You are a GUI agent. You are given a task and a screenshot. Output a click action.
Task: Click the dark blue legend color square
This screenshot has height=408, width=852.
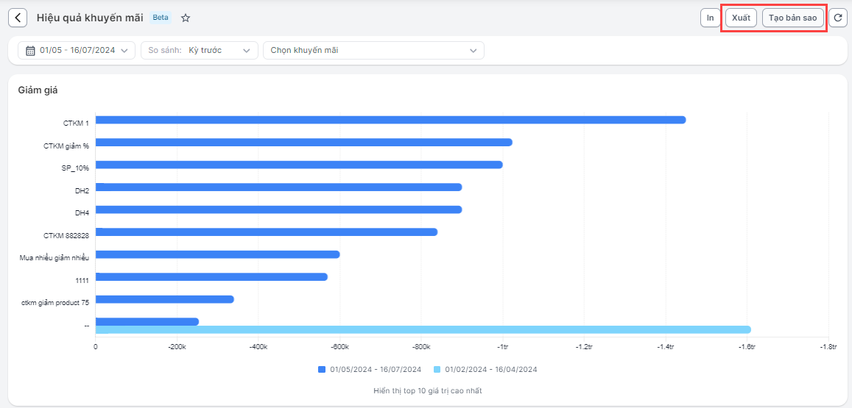(322, 369)
